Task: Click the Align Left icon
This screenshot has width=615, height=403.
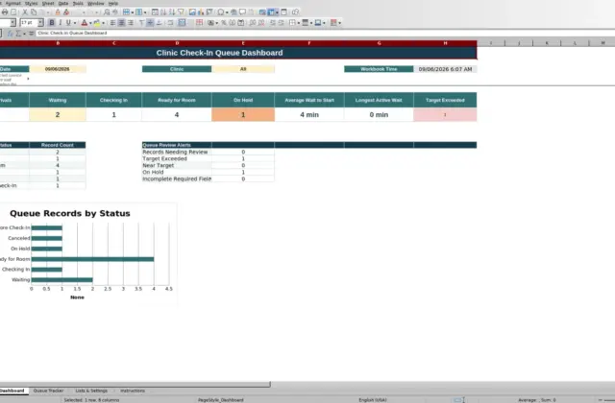Action: 112,22
